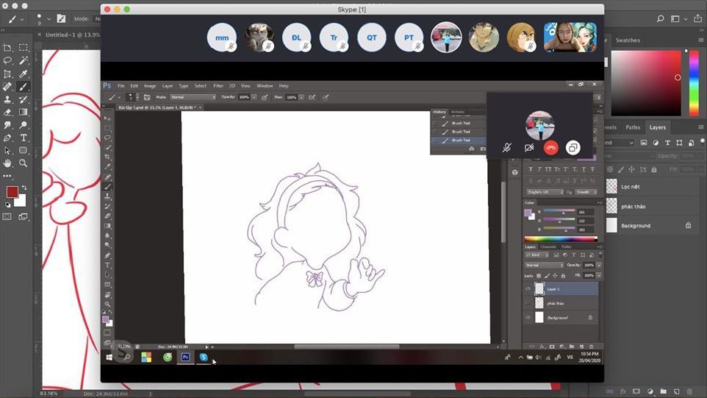Toggle the Skype microphone mute button
This screenshot has height=398, width=707.
[x=506, y=148]
